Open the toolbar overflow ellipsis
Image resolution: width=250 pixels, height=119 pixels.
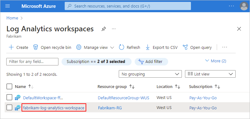224,47
